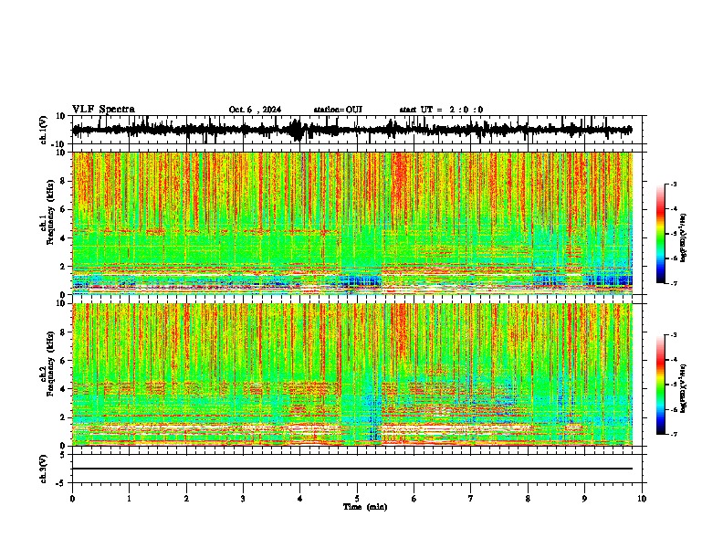
Task: Click time axis tick label "0"
Action: click(x=72, y=499)
